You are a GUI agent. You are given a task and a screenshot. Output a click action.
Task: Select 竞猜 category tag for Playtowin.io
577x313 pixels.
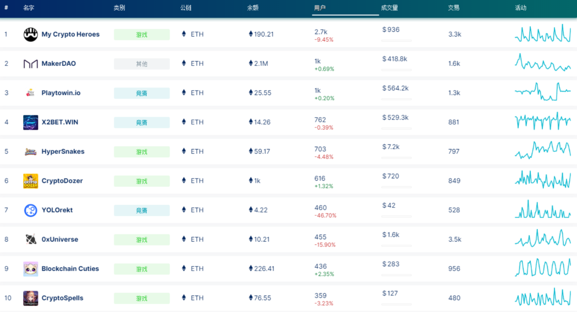(141, 93)
